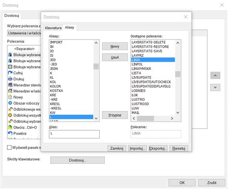Viewport: 228px width, 189px height.
Task: Select command LAYERSTATE-DELETE
Action: click(153, 42)
